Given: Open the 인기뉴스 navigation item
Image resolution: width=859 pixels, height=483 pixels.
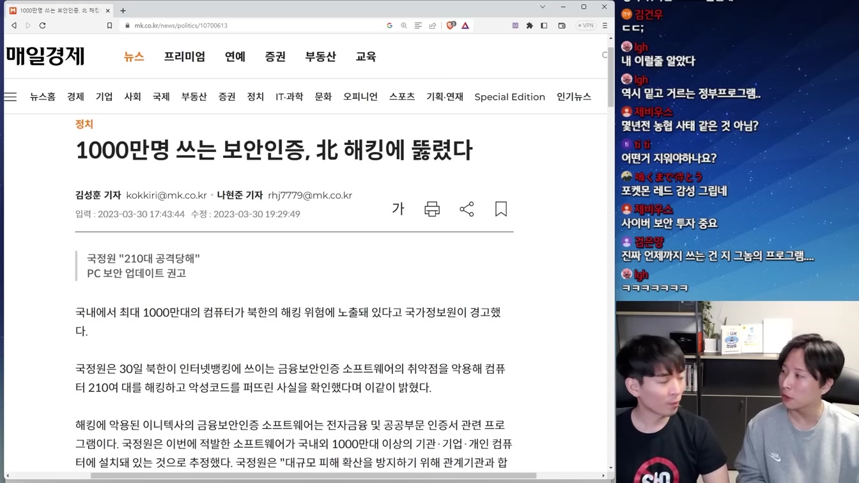Looking at the screenshot, I should click(574, 96).
